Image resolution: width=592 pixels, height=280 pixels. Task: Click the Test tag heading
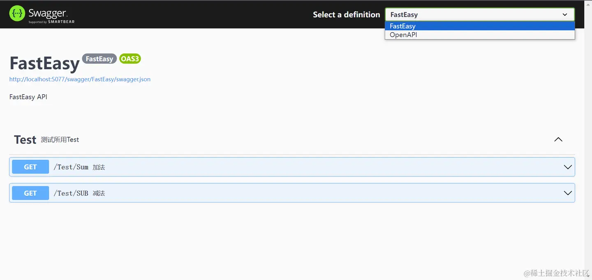click(25, 140)
